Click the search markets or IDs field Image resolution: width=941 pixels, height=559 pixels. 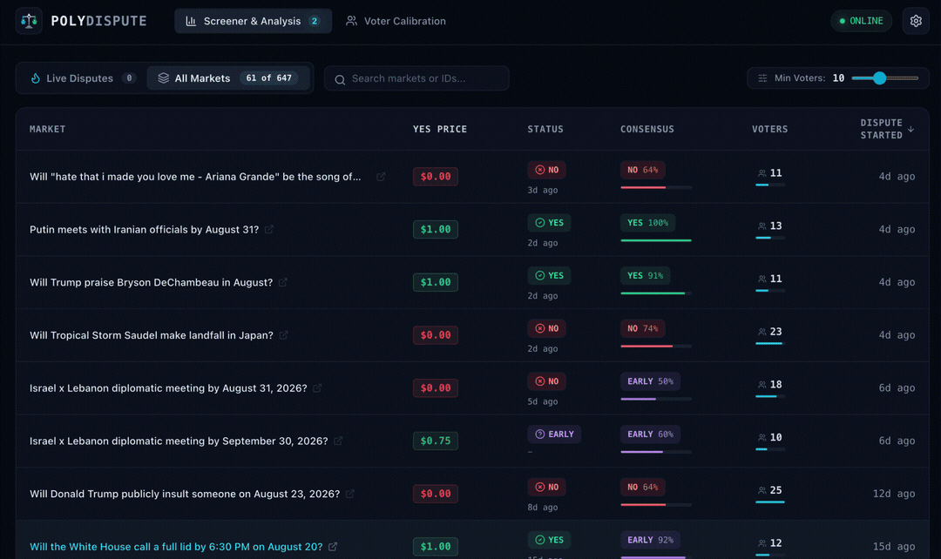coord(416,78)
